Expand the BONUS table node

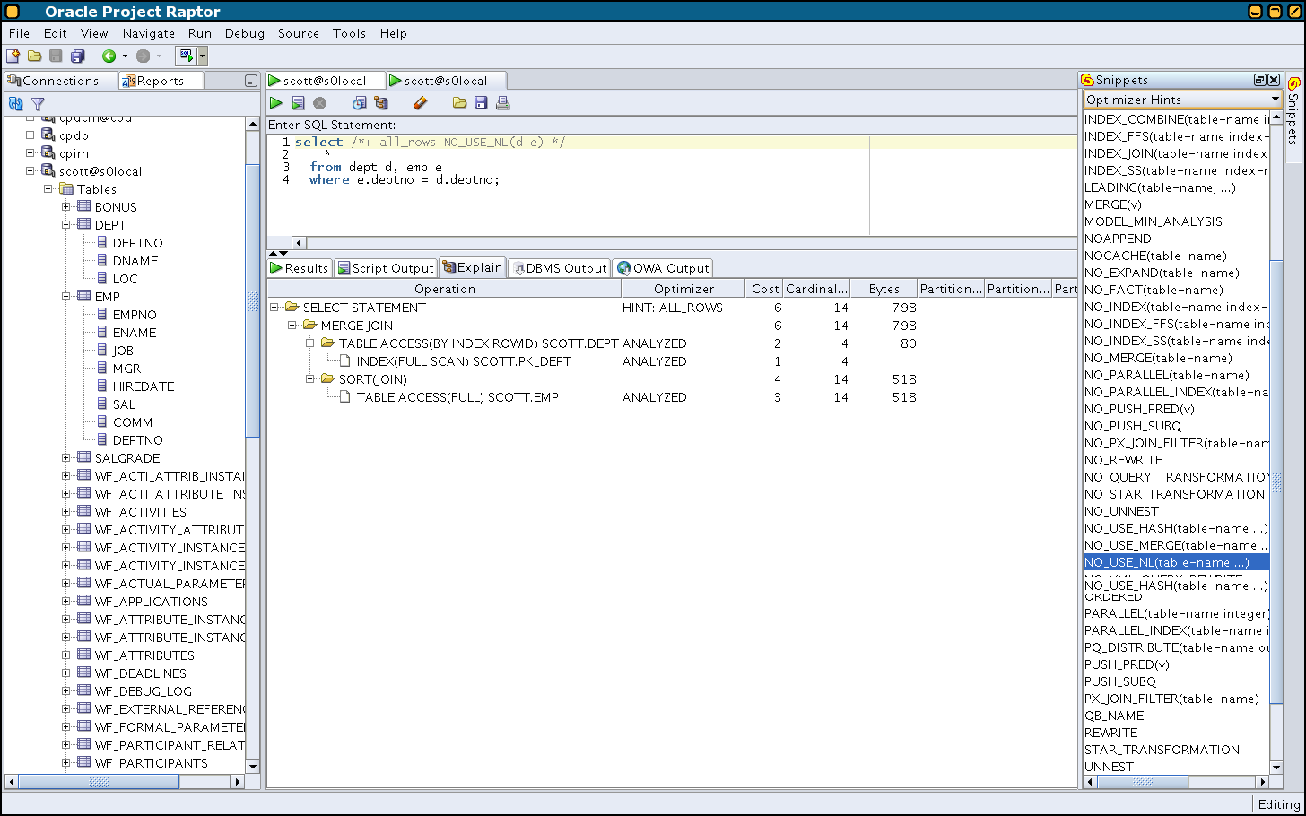tap(65, 206)
